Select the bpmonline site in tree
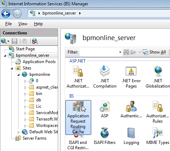170x151 pixels. 40,74
